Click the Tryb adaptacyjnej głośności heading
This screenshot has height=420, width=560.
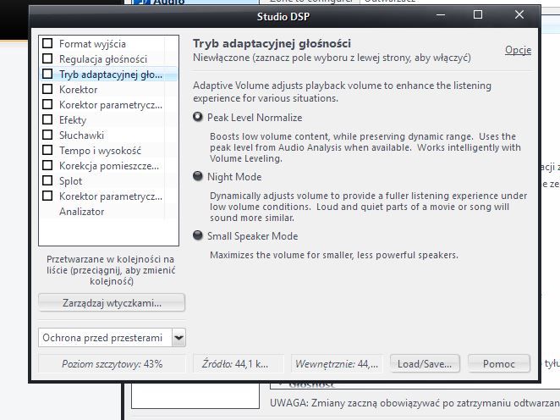coord(272,43)
